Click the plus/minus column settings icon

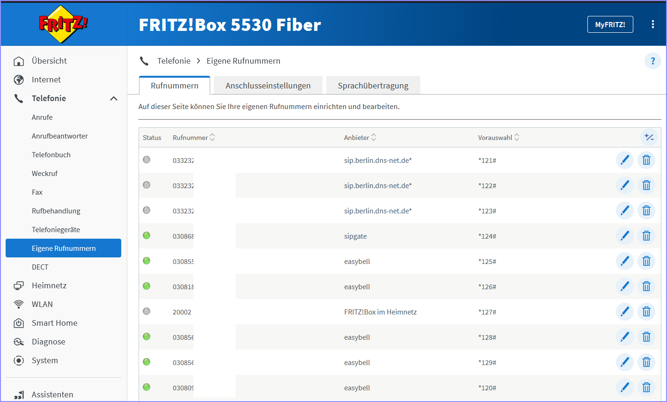pyautogui.click(x=649, y=137)
